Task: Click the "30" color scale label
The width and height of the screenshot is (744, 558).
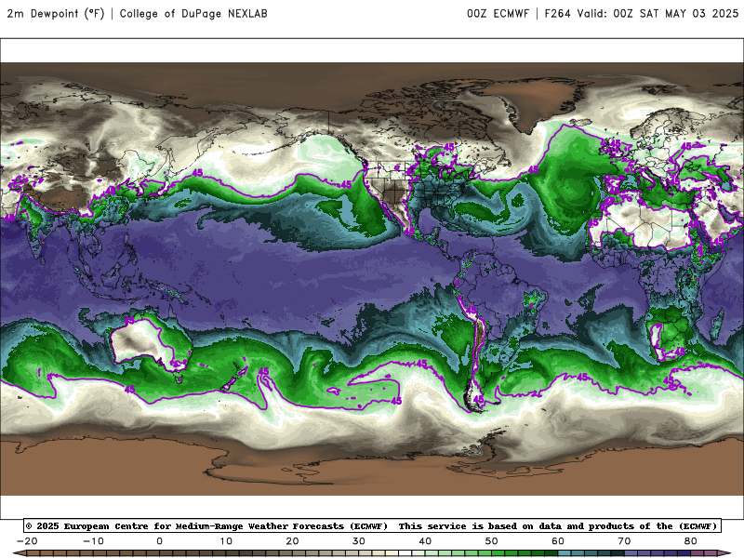Action: tap(359, 541)
